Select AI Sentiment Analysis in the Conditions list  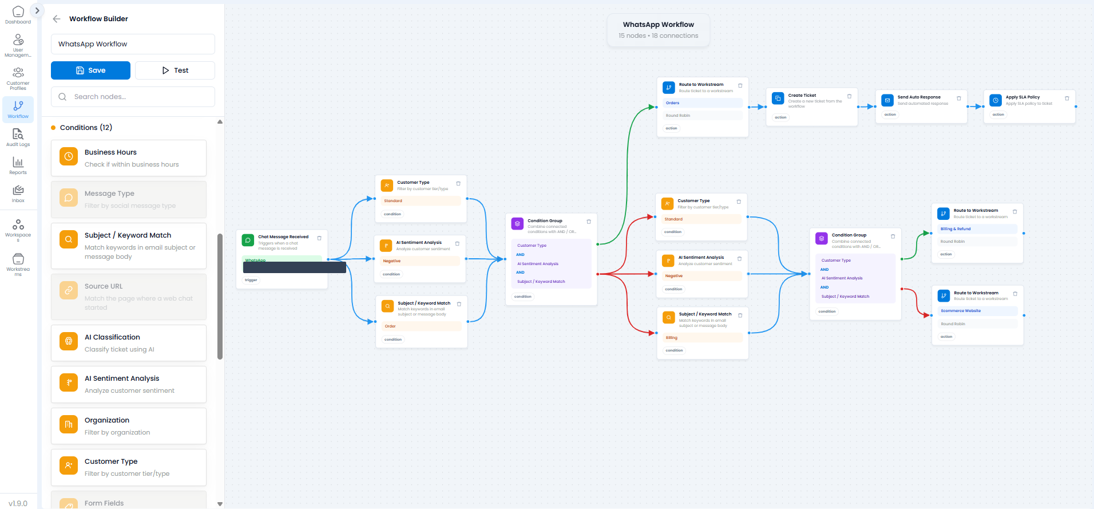point(129,384)
